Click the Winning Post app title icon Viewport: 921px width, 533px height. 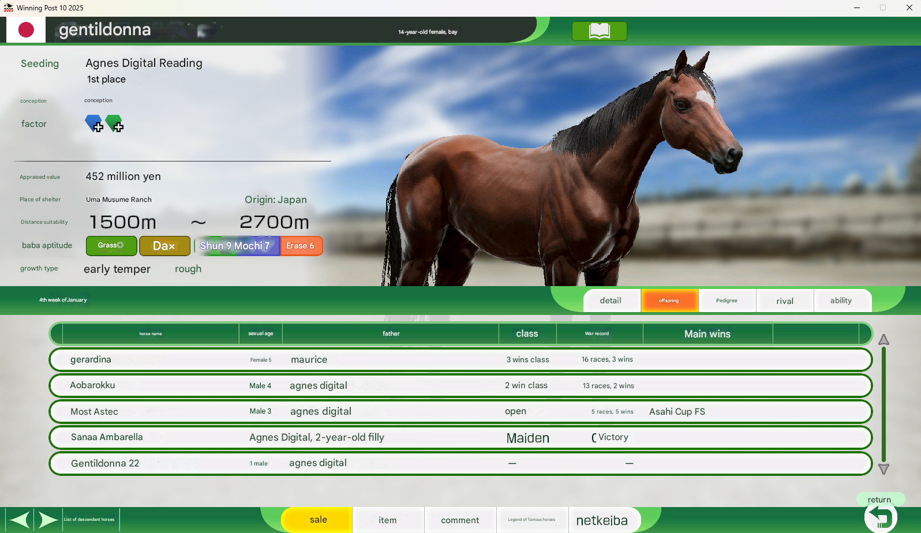9,8
